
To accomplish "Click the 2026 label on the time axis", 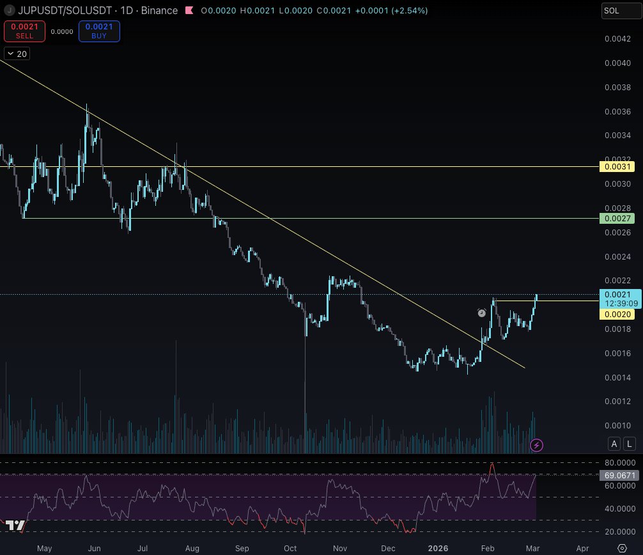I will (438, 549).
